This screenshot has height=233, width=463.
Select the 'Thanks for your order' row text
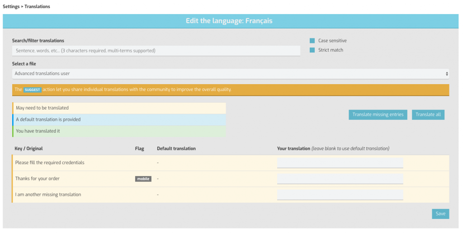[x=38, y=179]
